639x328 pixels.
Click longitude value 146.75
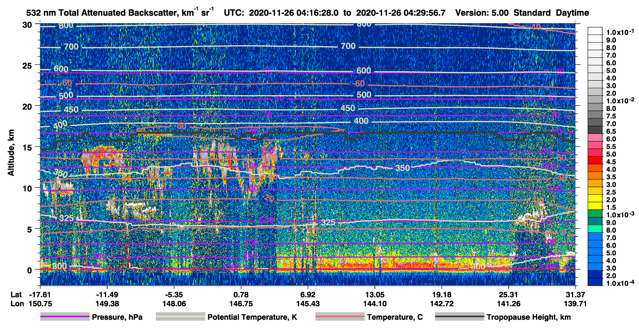click(241, 304)
